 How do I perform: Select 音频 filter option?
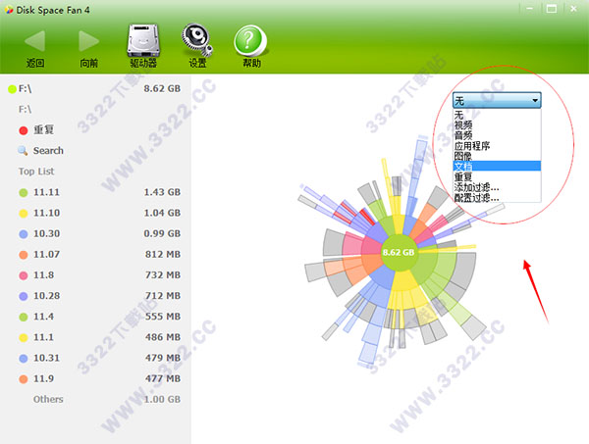pyautogui.click(x=497, y=135)
